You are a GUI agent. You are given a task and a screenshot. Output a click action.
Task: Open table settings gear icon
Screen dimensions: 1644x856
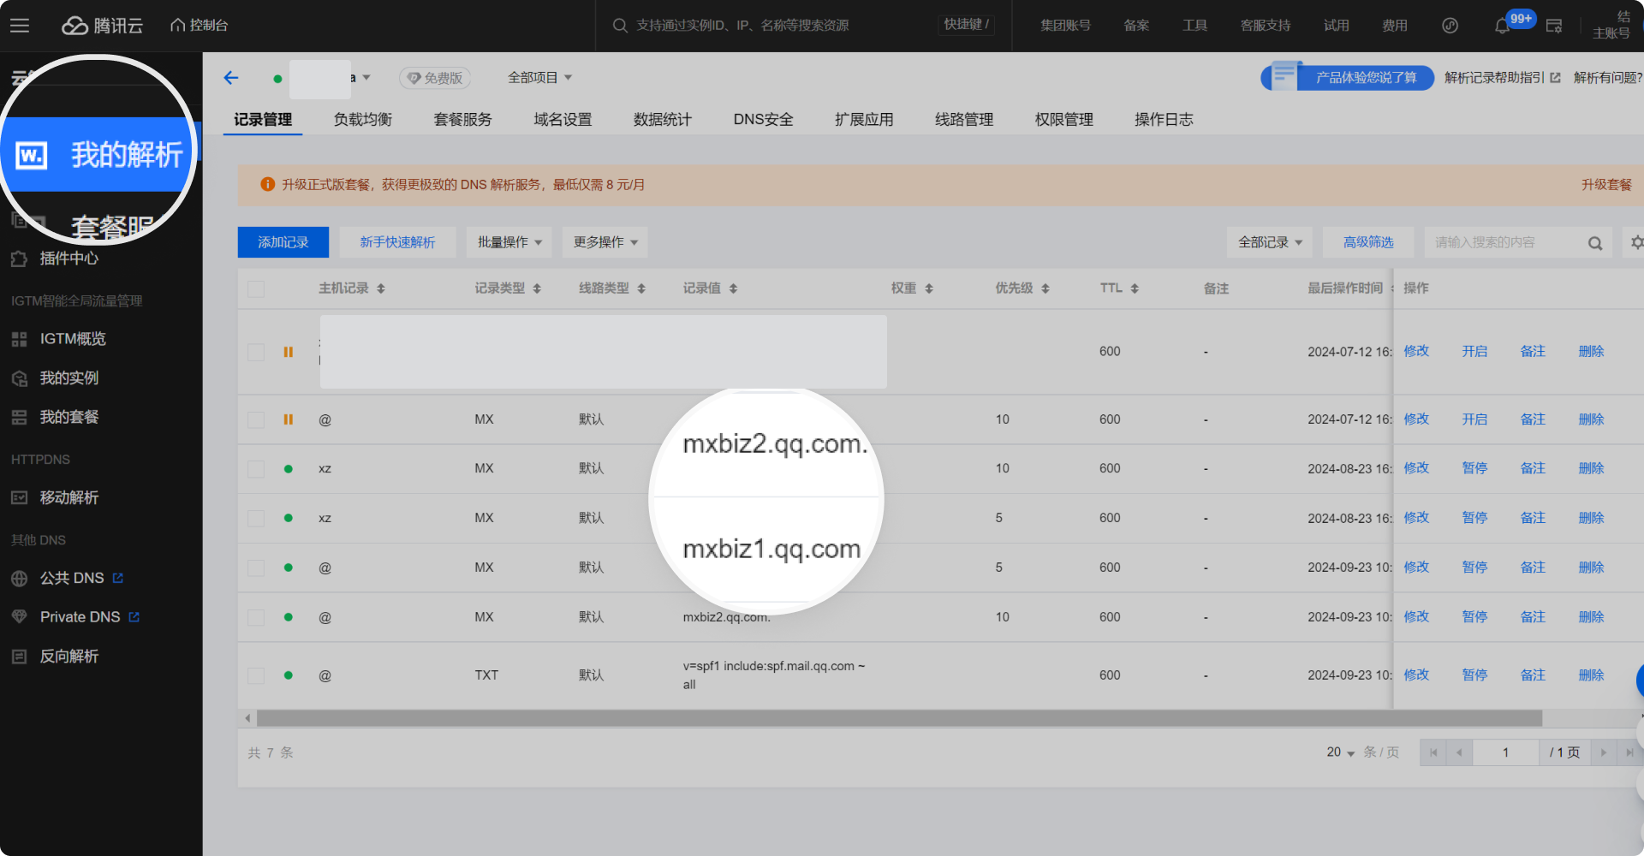[1636, 242]
